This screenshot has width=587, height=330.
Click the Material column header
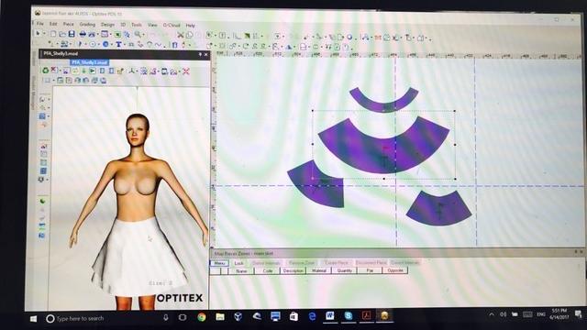319,270
